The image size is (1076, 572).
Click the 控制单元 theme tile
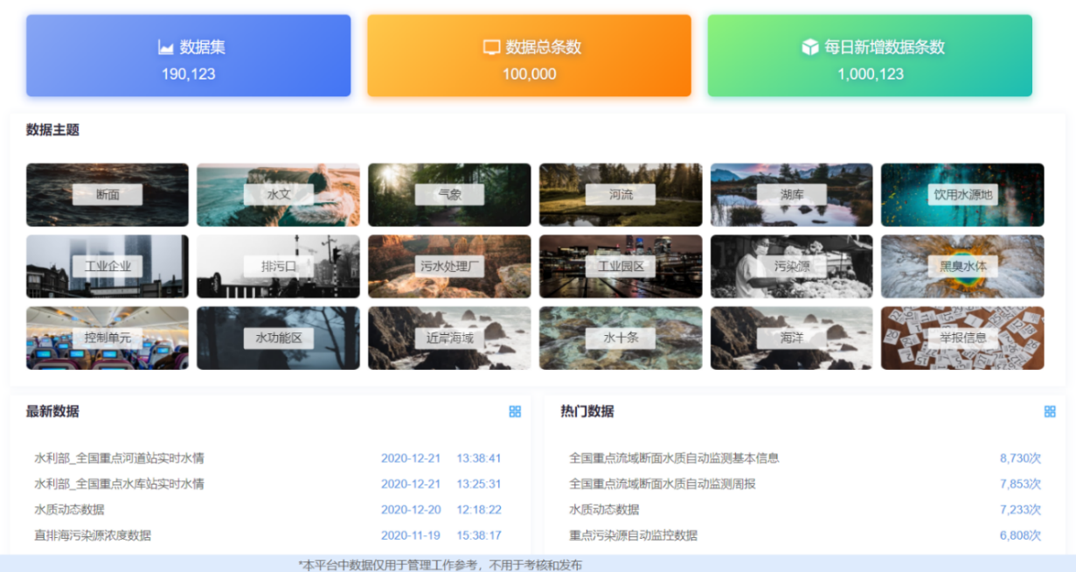click(x=108, y=338)
